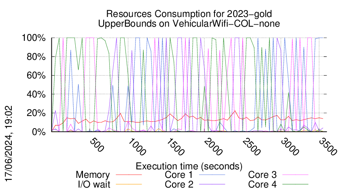The height and width of the screenshot is (192, 344).
Task: Click the 500 x-axis tick label
Action: click(x=97, y=145)
